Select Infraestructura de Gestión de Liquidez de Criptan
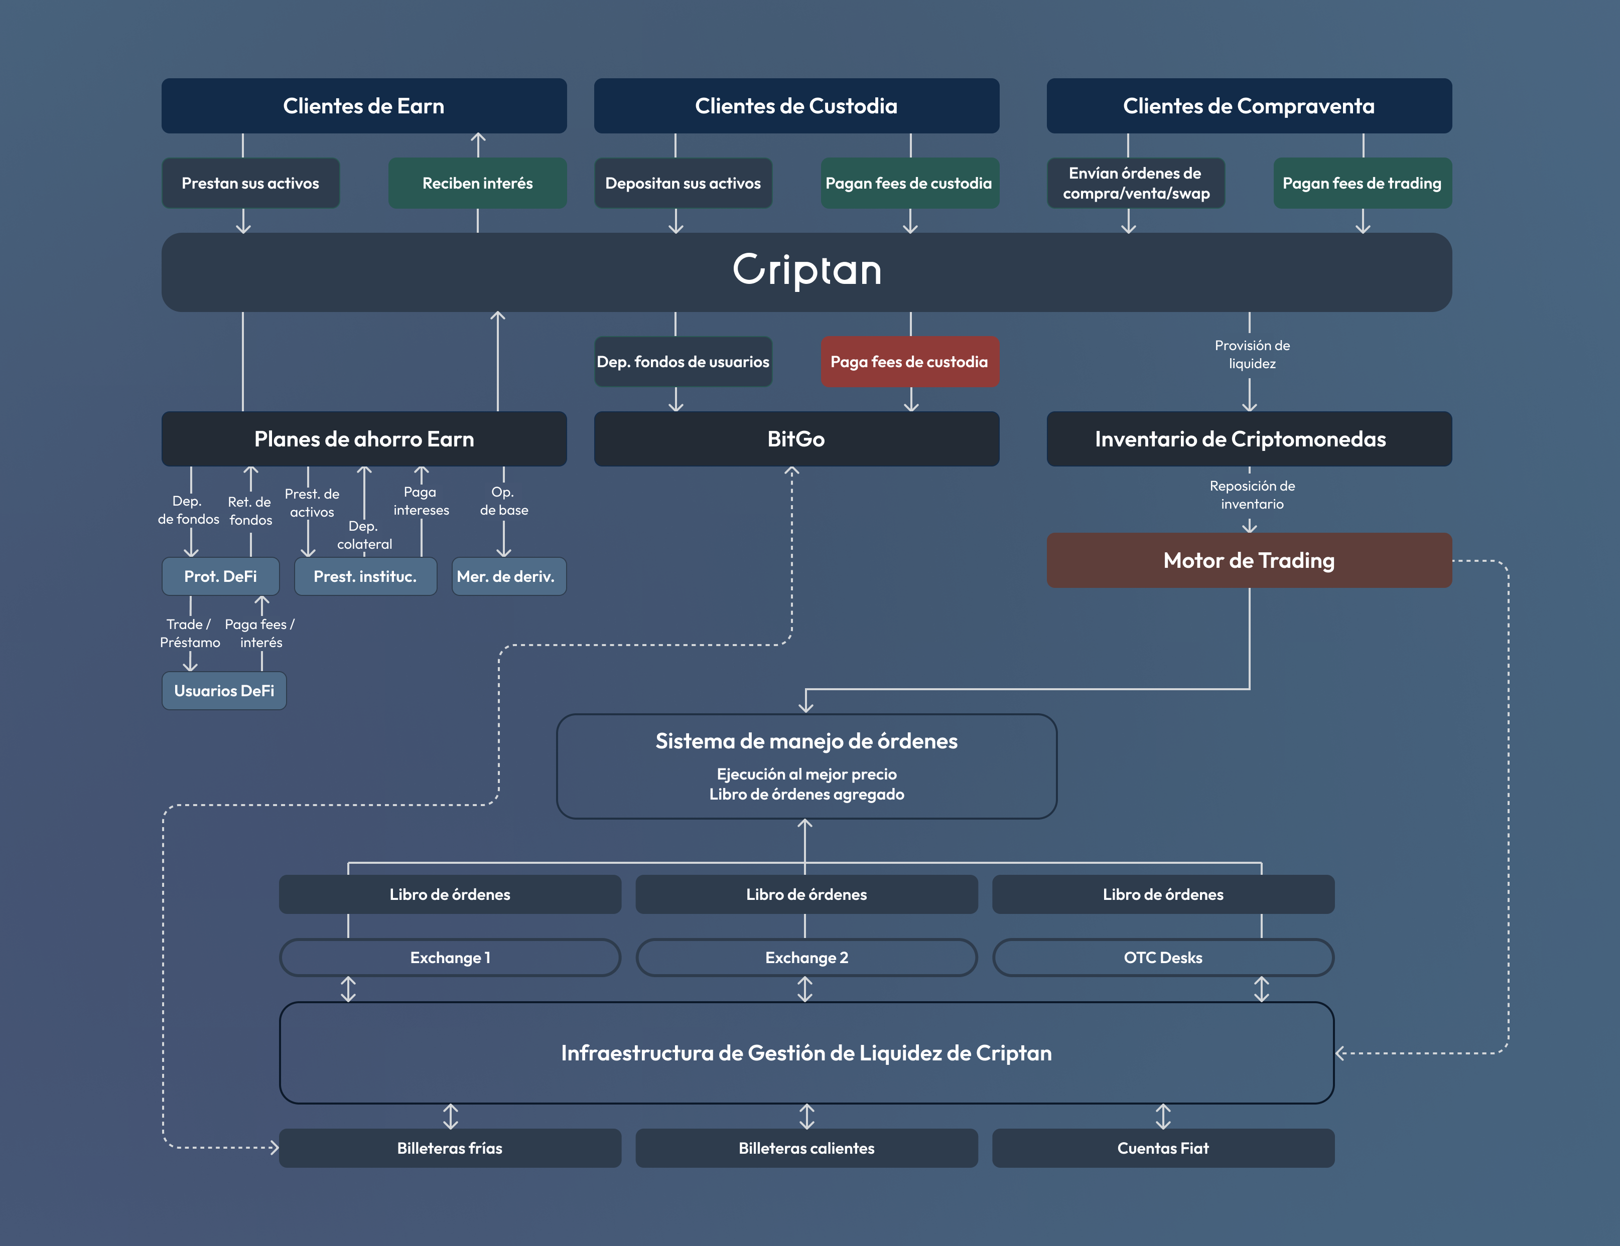The image size is (1620, 1246). point(807,1052)
